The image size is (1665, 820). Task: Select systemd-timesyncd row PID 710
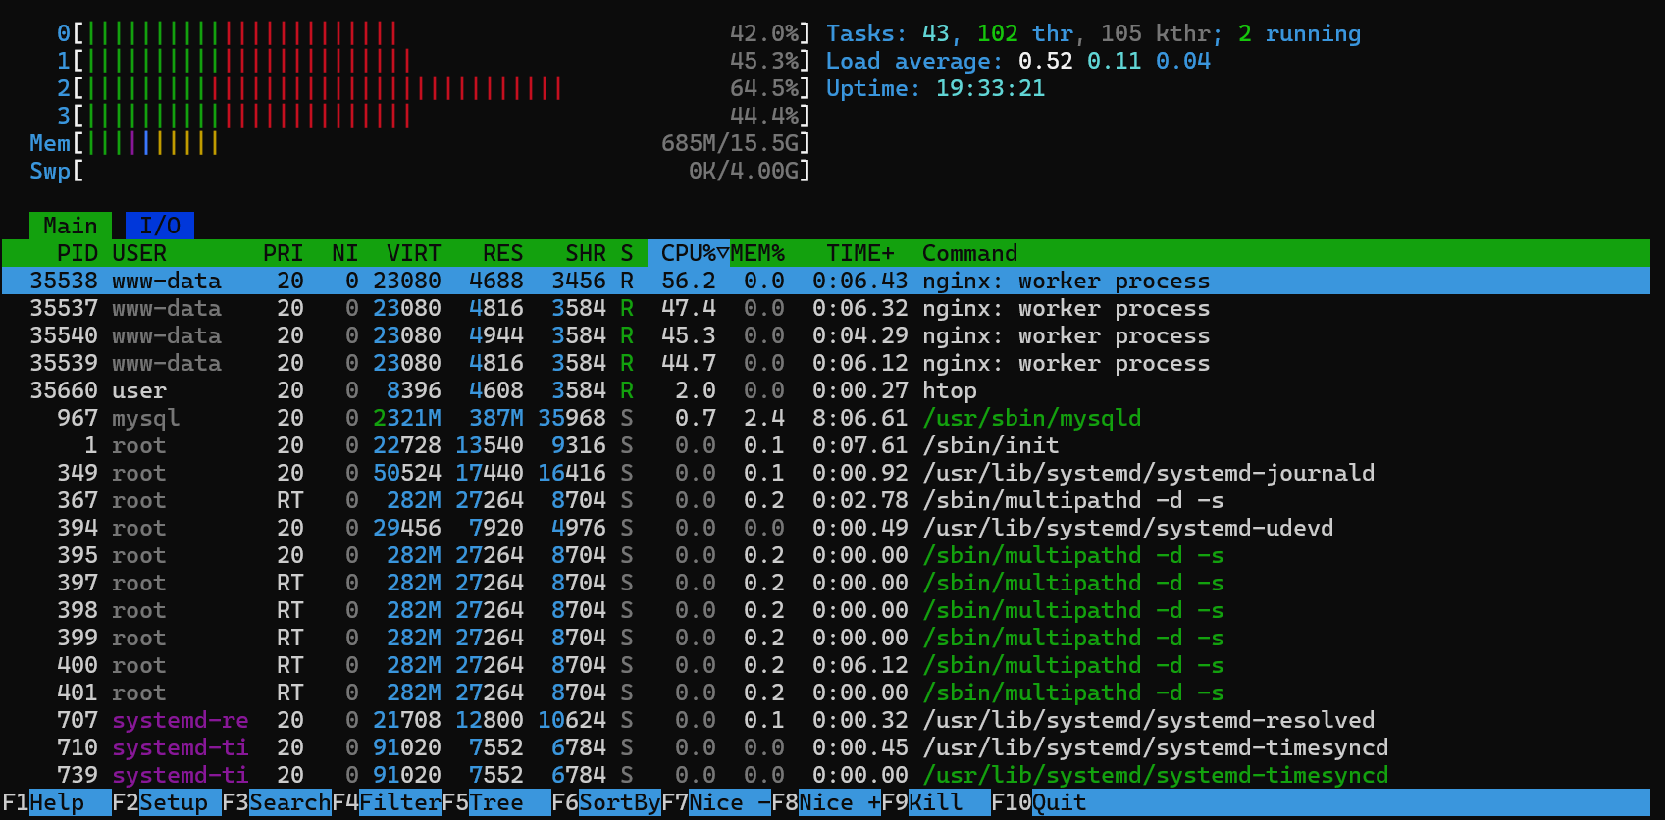coord(826,747)
